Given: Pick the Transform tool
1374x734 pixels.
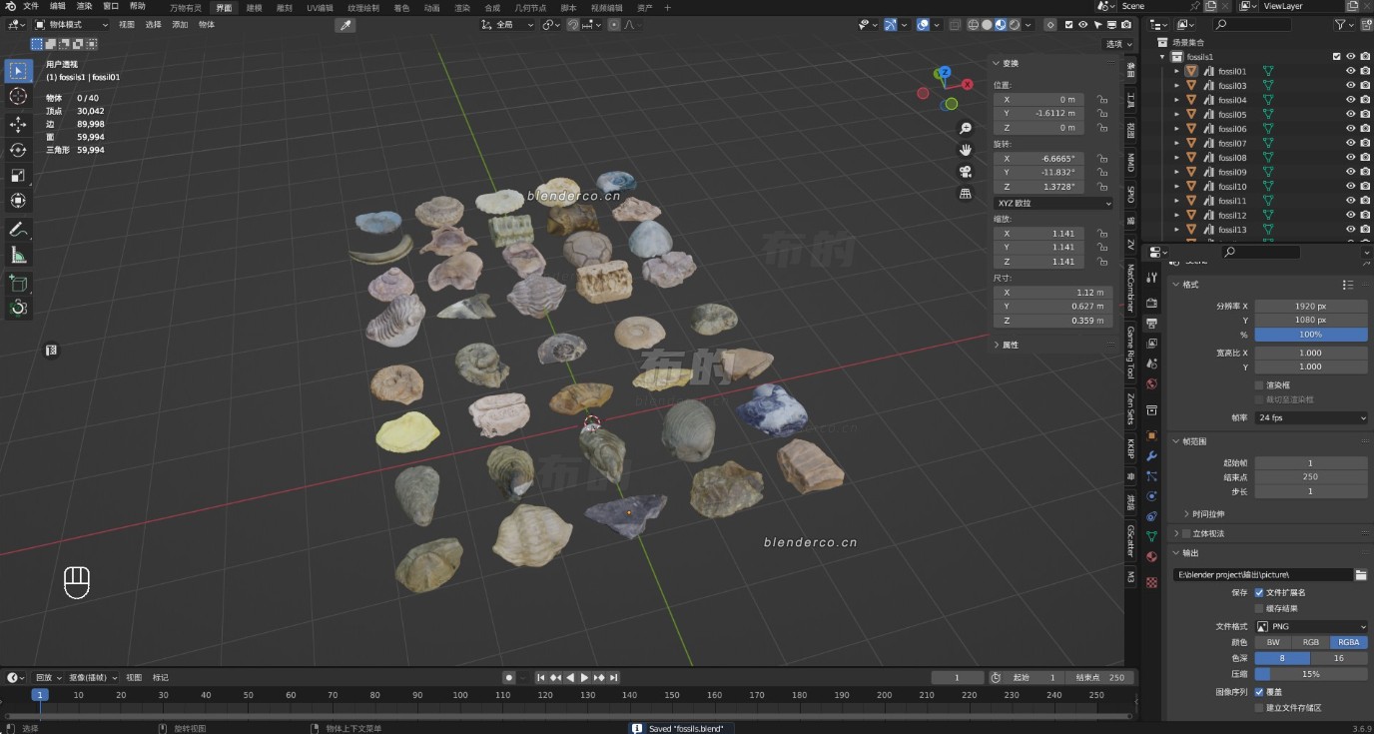Looking at the screenshot, I should coord(18,200).
